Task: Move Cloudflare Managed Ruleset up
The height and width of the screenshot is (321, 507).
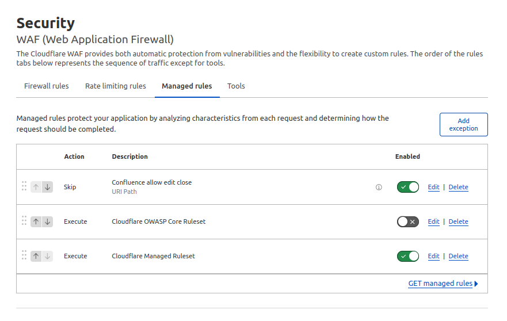Action: [x=36, y=256]
